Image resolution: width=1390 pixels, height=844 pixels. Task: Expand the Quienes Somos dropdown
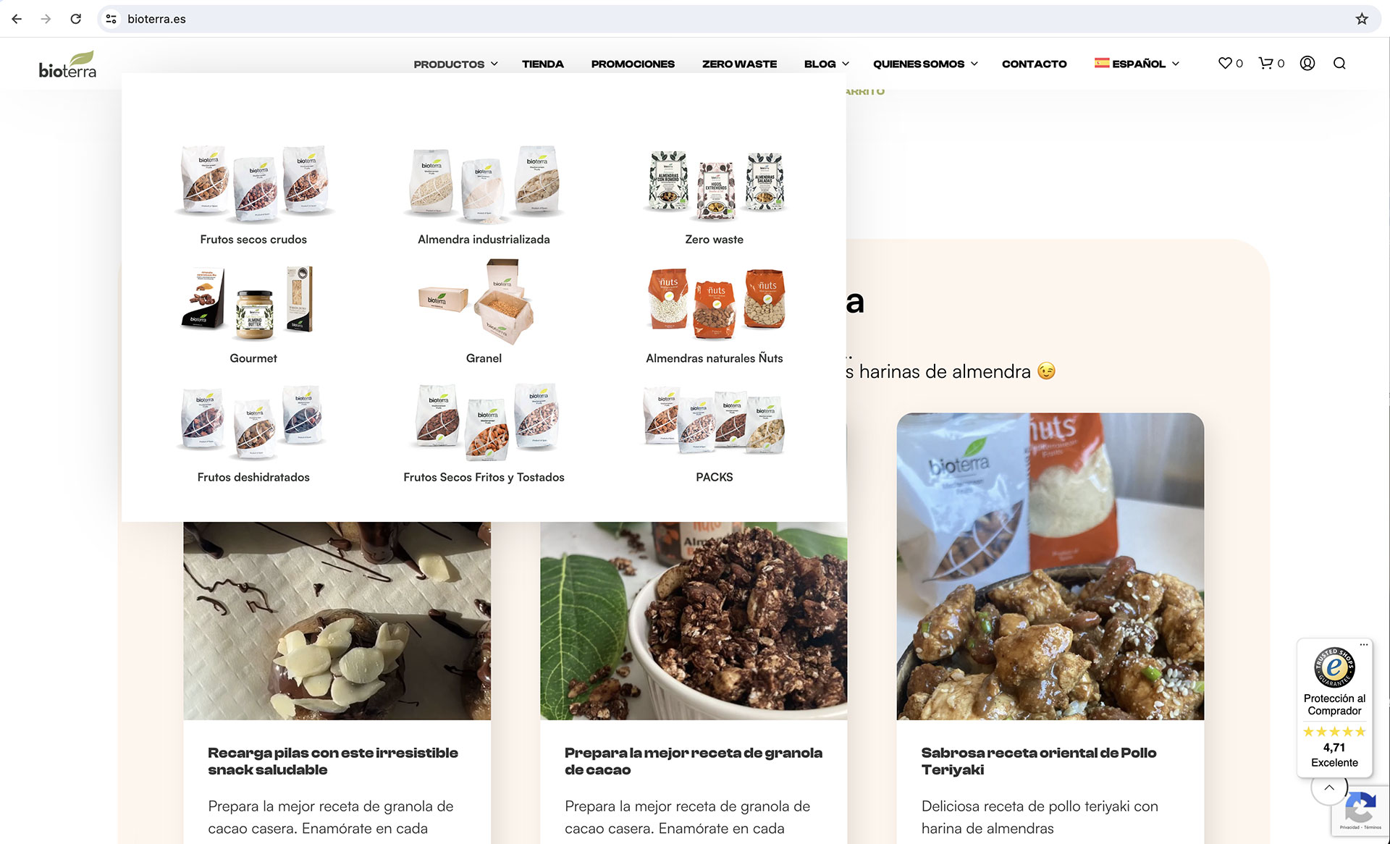pos(925,64)
